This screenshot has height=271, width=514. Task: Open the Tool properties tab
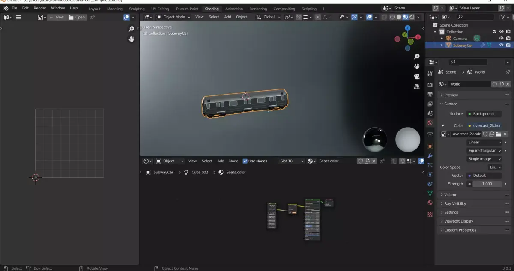(430, 73)
